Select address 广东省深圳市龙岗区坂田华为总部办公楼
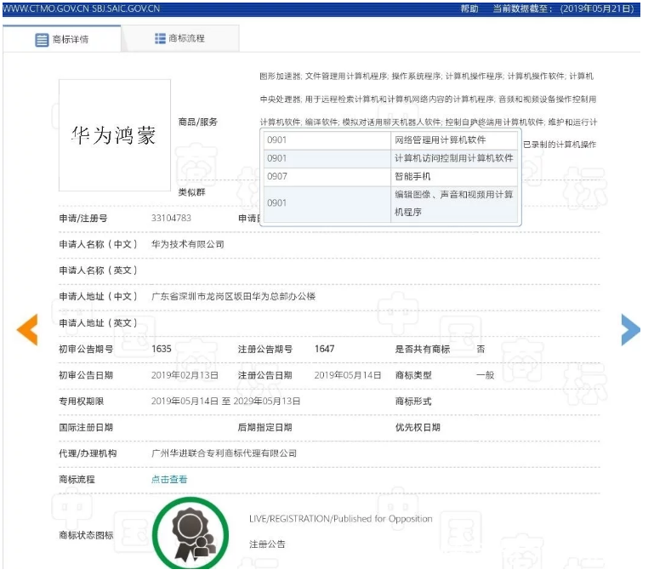671x581 pixels. [233, 296]
